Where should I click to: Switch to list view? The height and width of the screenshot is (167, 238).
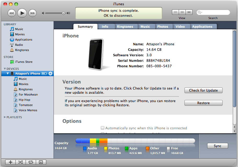175,12
